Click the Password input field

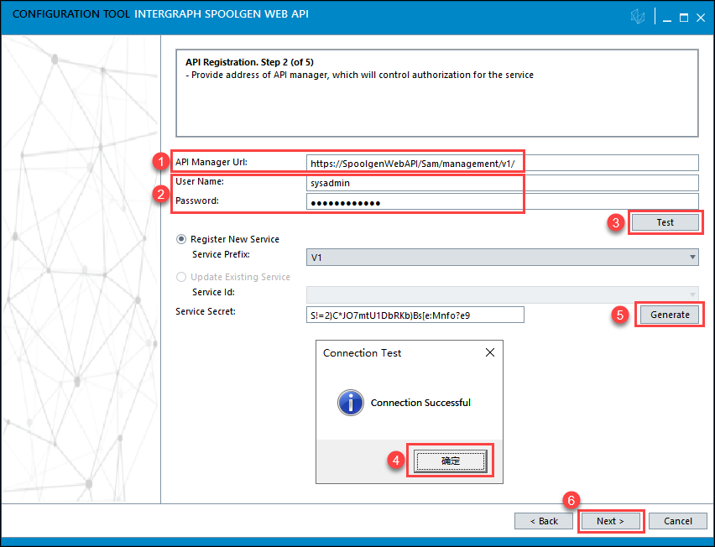(x=502, y=202)
